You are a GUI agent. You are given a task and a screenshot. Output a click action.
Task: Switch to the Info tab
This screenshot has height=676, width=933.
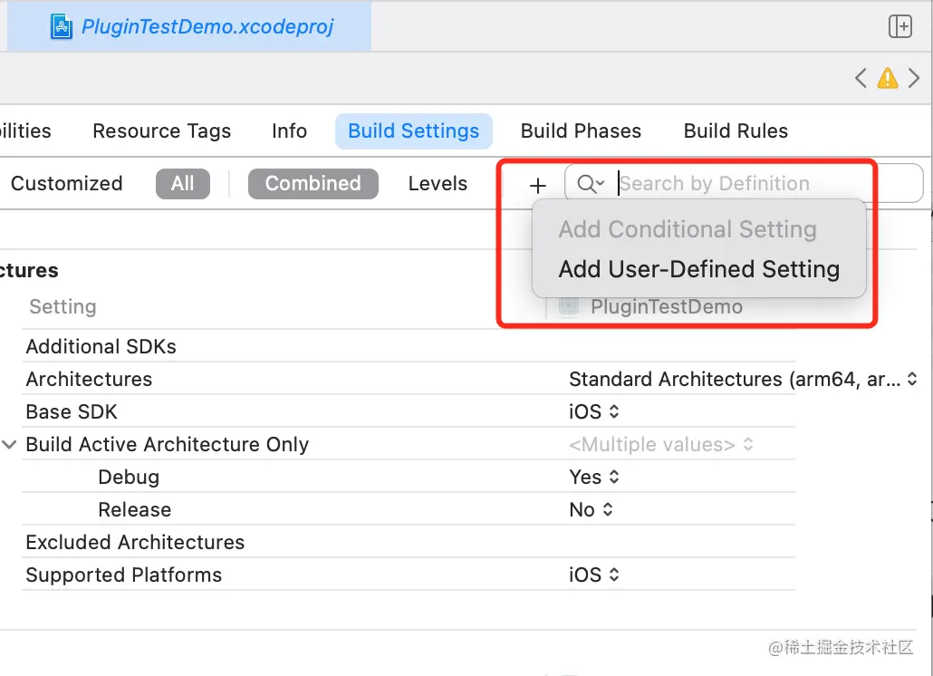coord(289,130)
